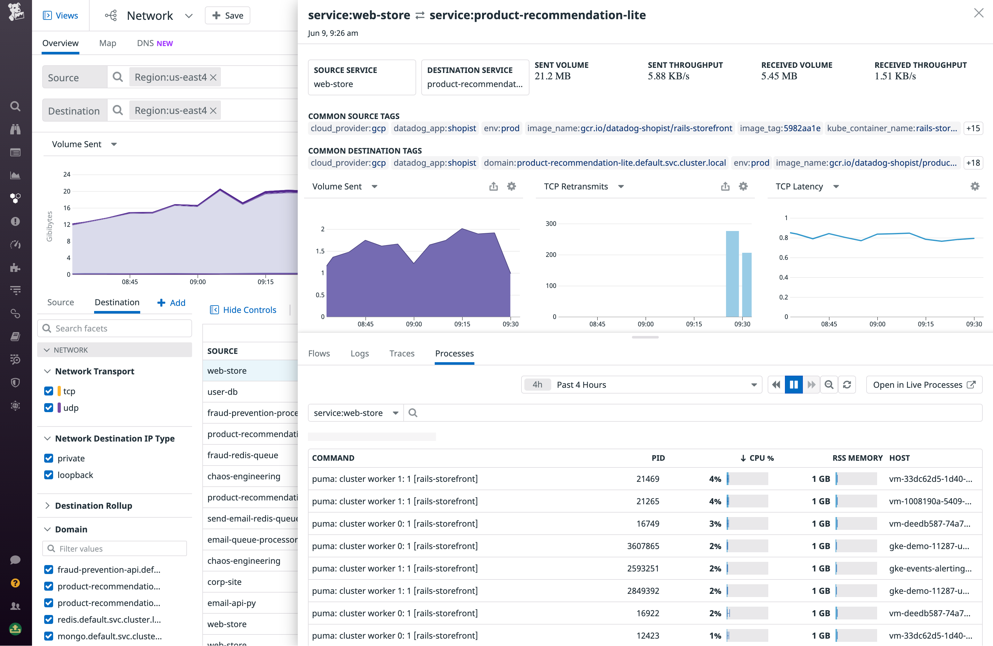This screenshot has width=993, height=646.
Task: Click the help question mark icon
Action: pos(15,583)
